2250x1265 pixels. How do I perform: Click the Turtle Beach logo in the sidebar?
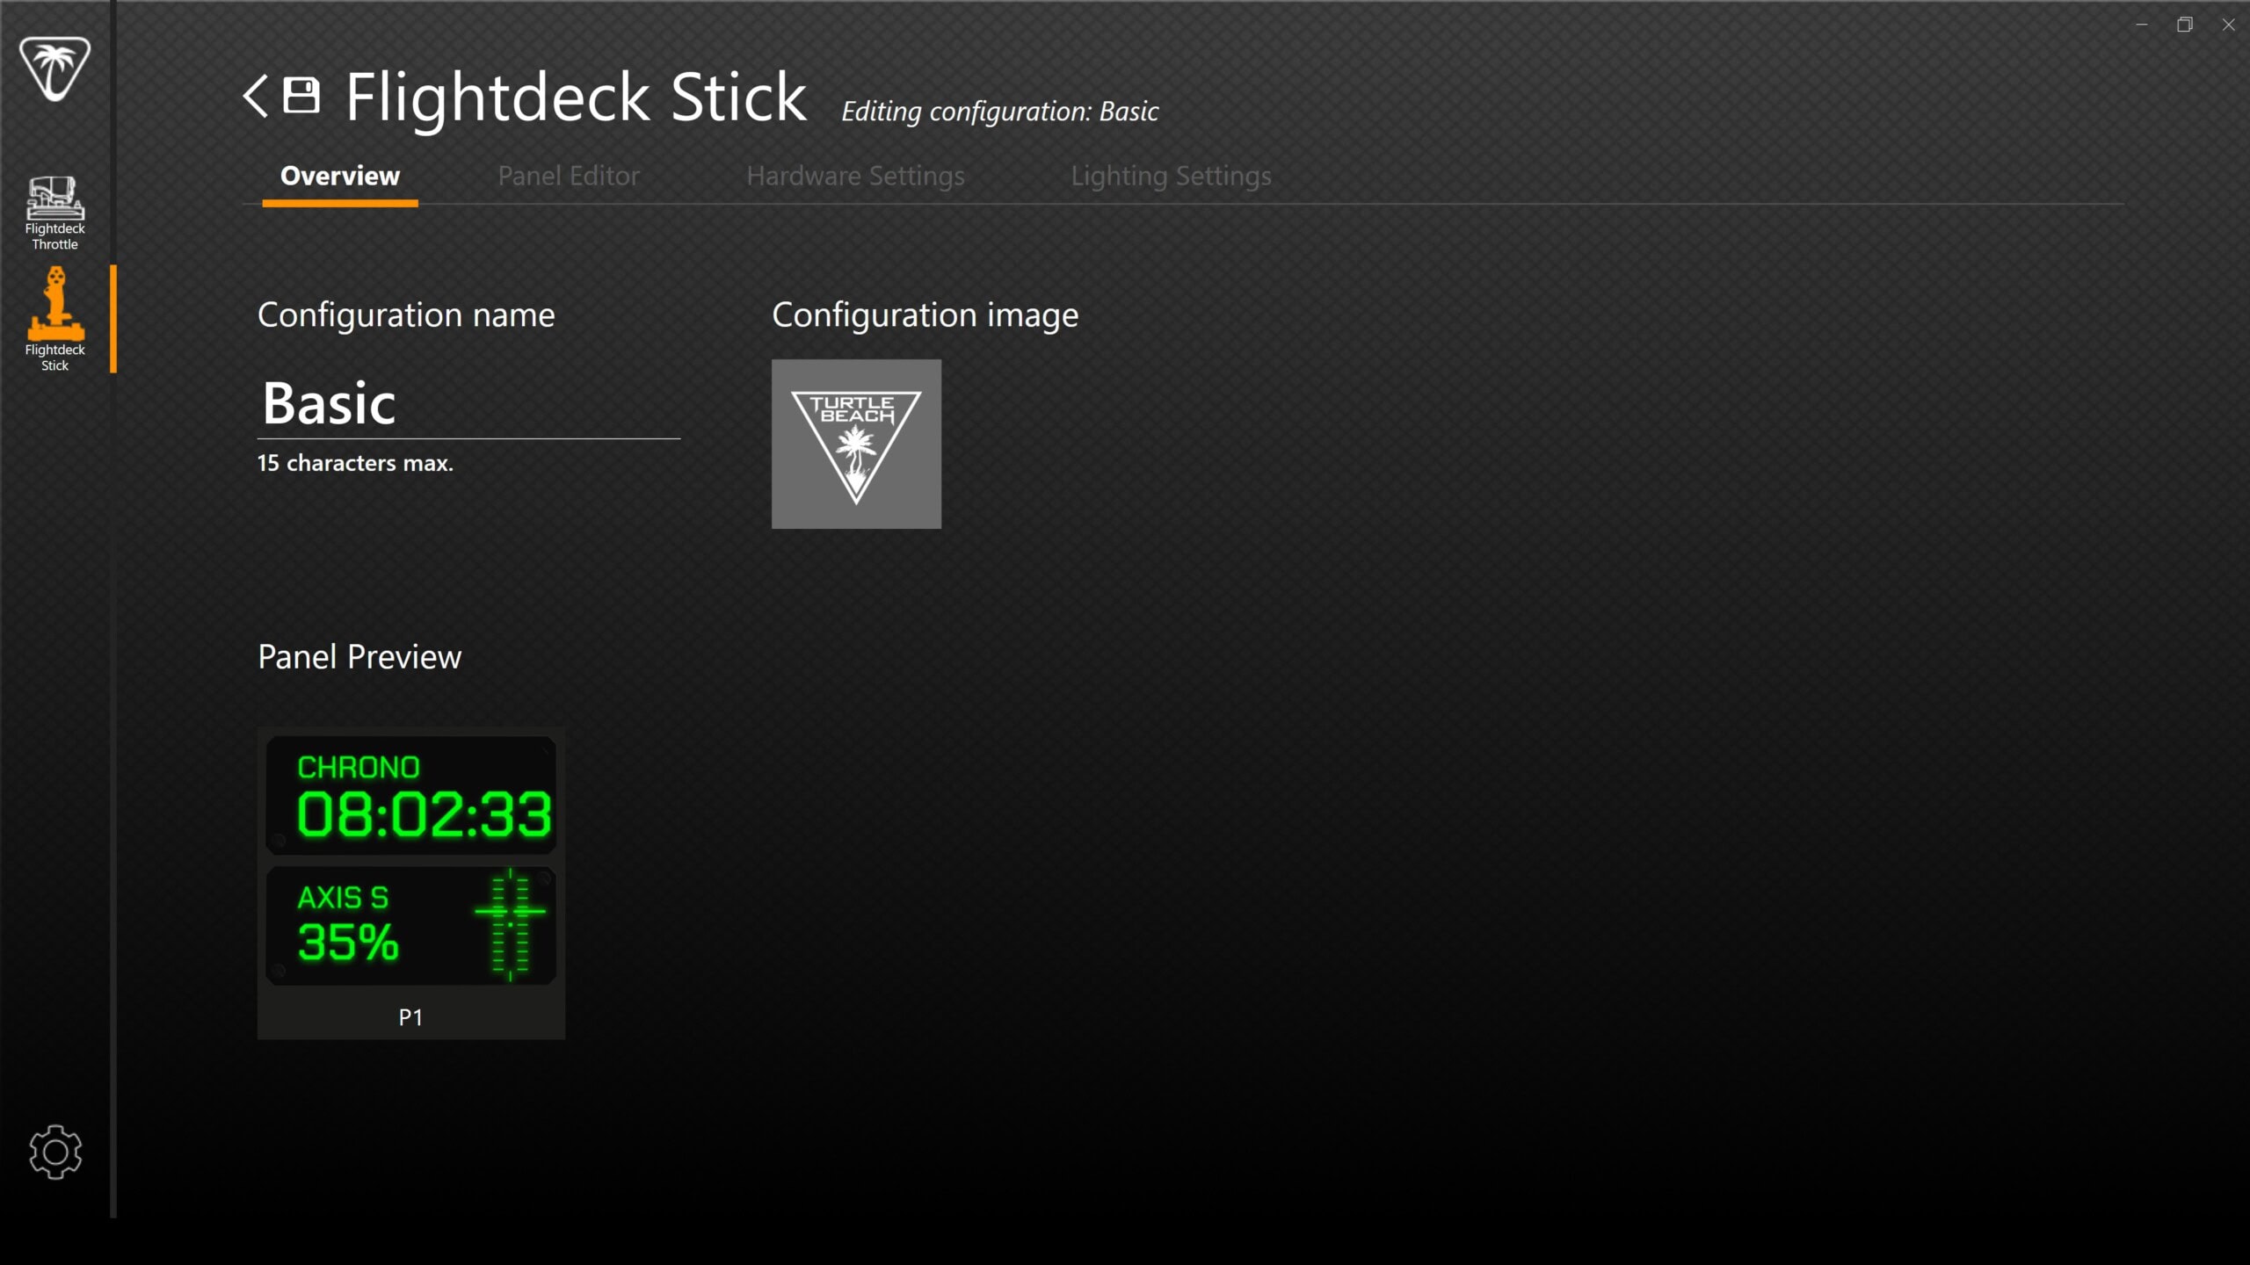click(54, 69)
